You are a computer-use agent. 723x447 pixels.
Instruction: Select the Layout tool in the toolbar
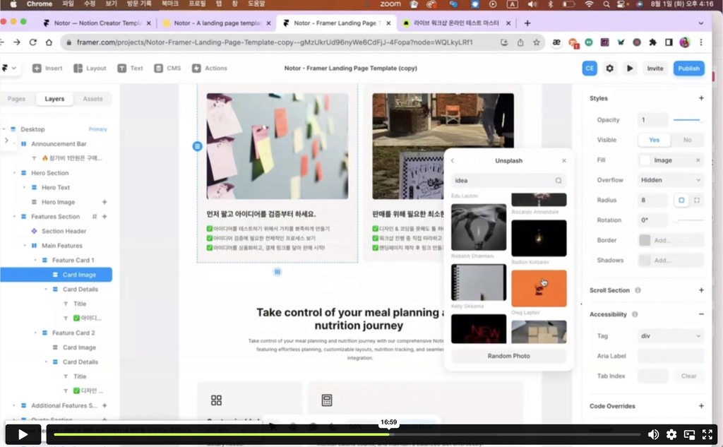tap(87, 68)
